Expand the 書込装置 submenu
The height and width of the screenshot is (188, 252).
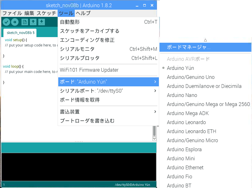click(x=108, y=112)
